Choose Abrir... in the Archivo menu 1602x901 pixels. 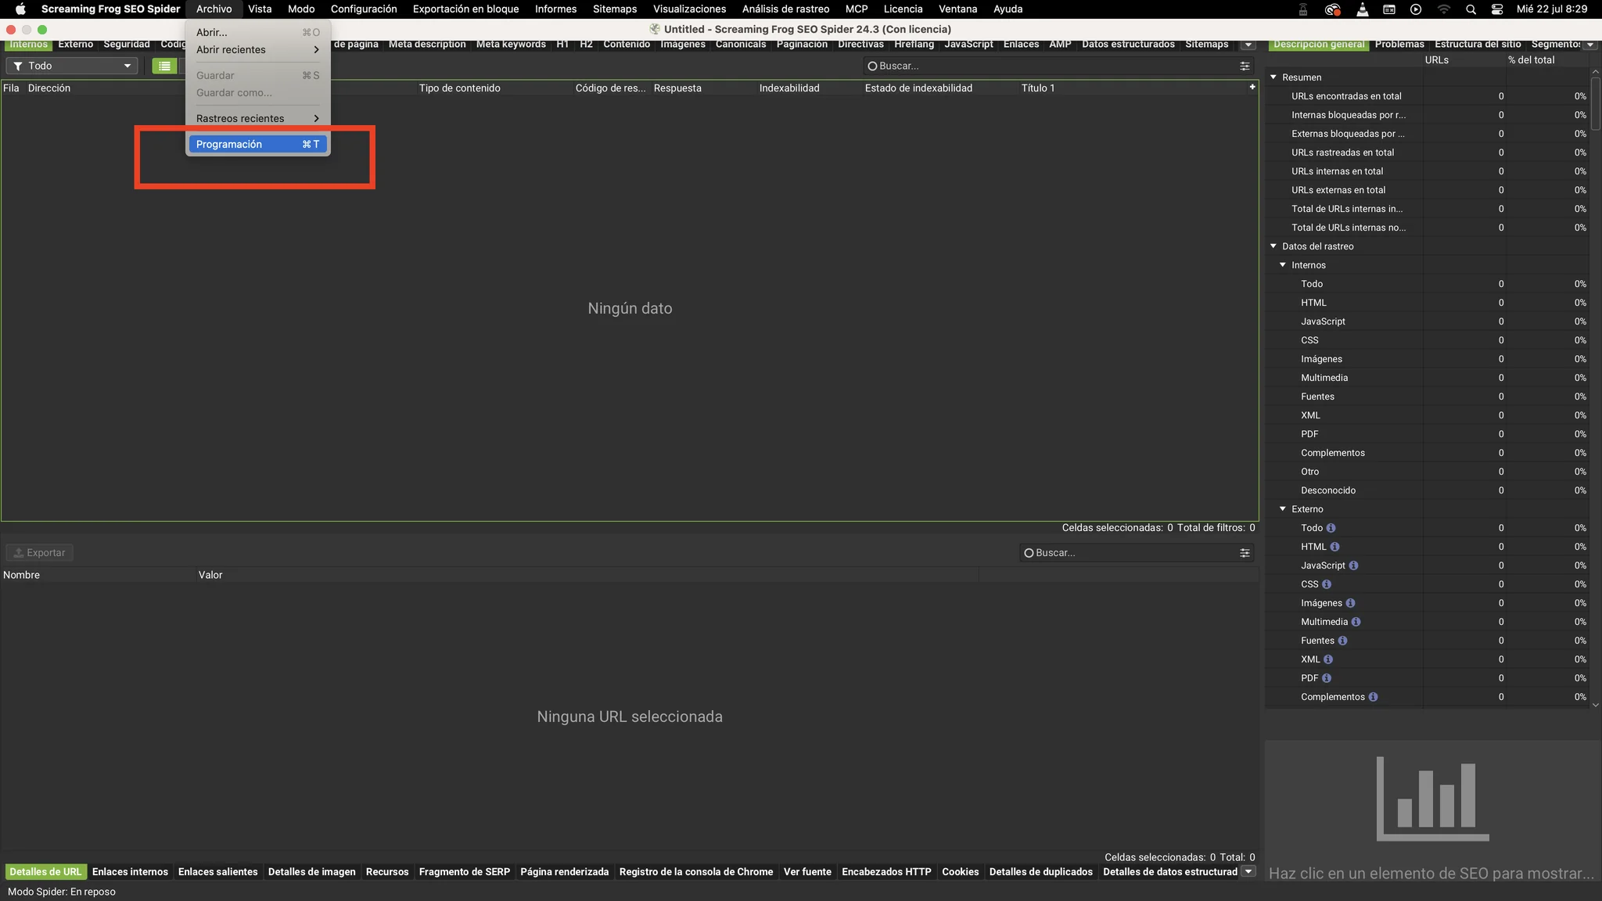click(x=257, y=32)
